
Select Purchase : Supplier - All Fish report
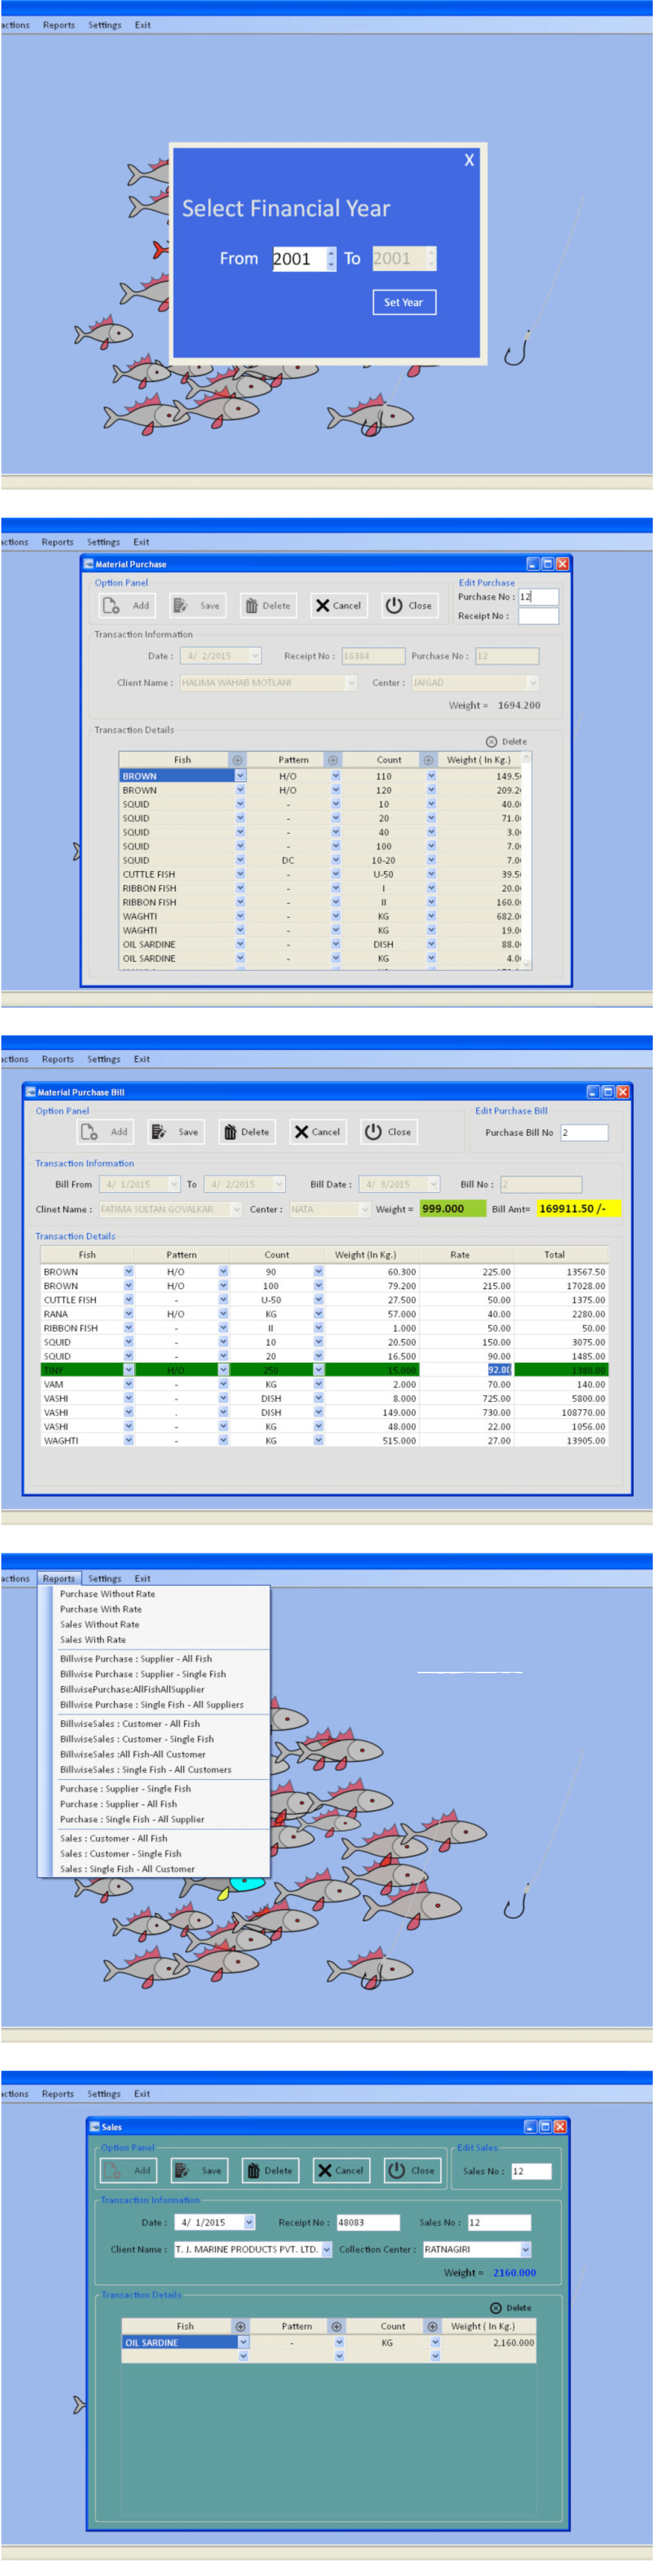tap(118, 1804)
